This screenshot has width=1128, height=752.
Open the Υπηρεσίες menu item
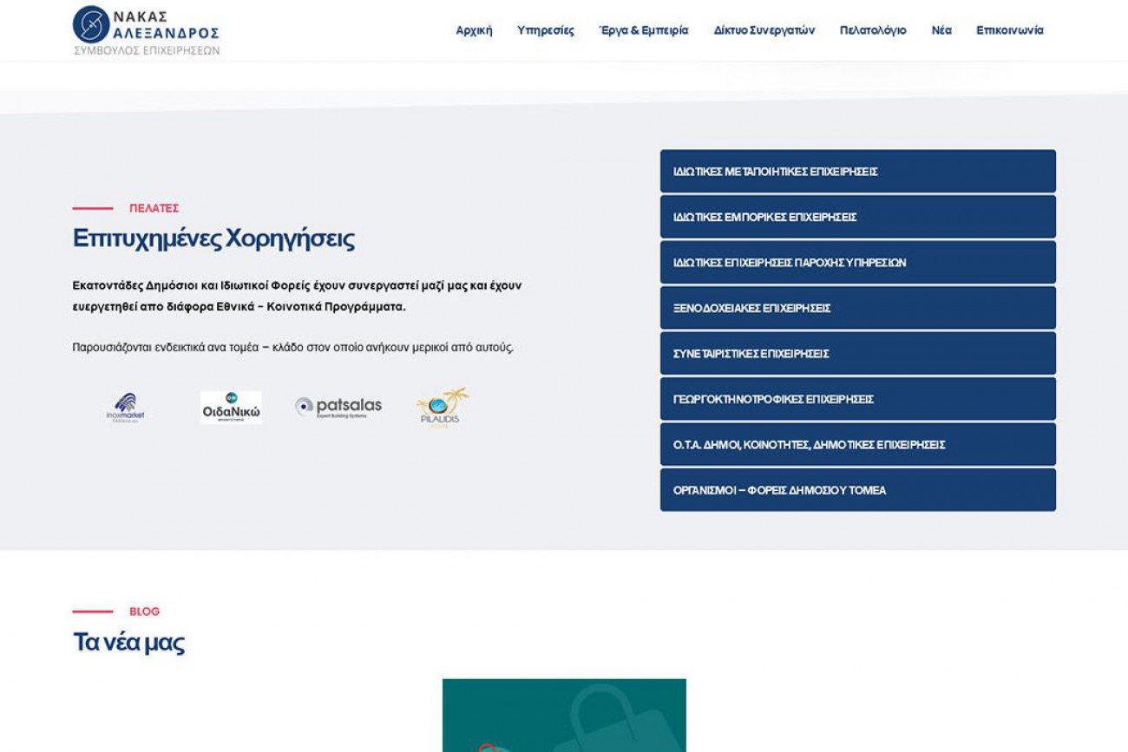545,30
